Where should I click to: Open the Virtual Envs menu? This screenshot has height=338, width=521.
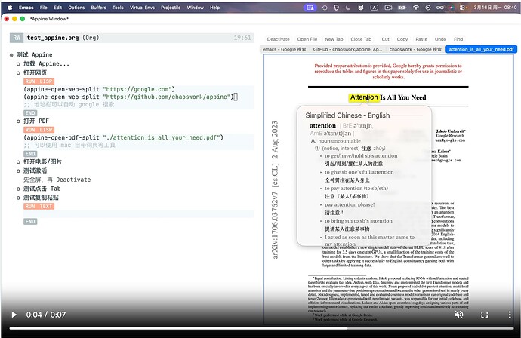click(x=142, y=8)
